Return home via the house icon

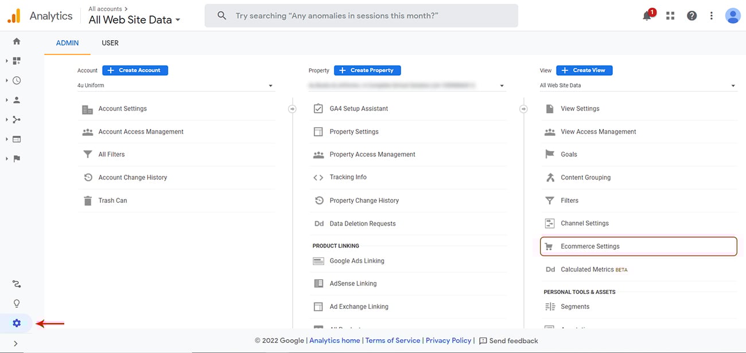16,42
